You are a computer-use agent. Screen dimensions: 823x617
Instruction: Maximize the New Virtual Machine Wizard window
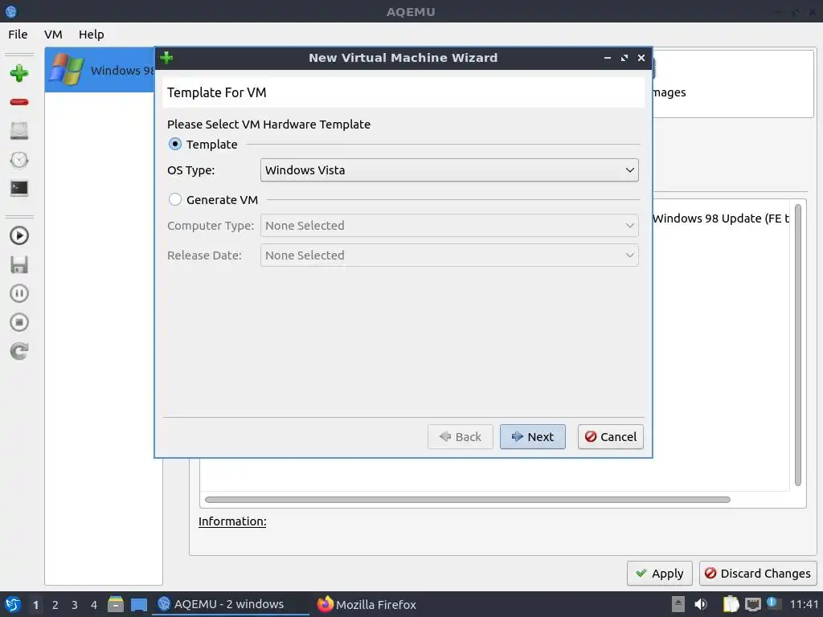pos(624,58)
